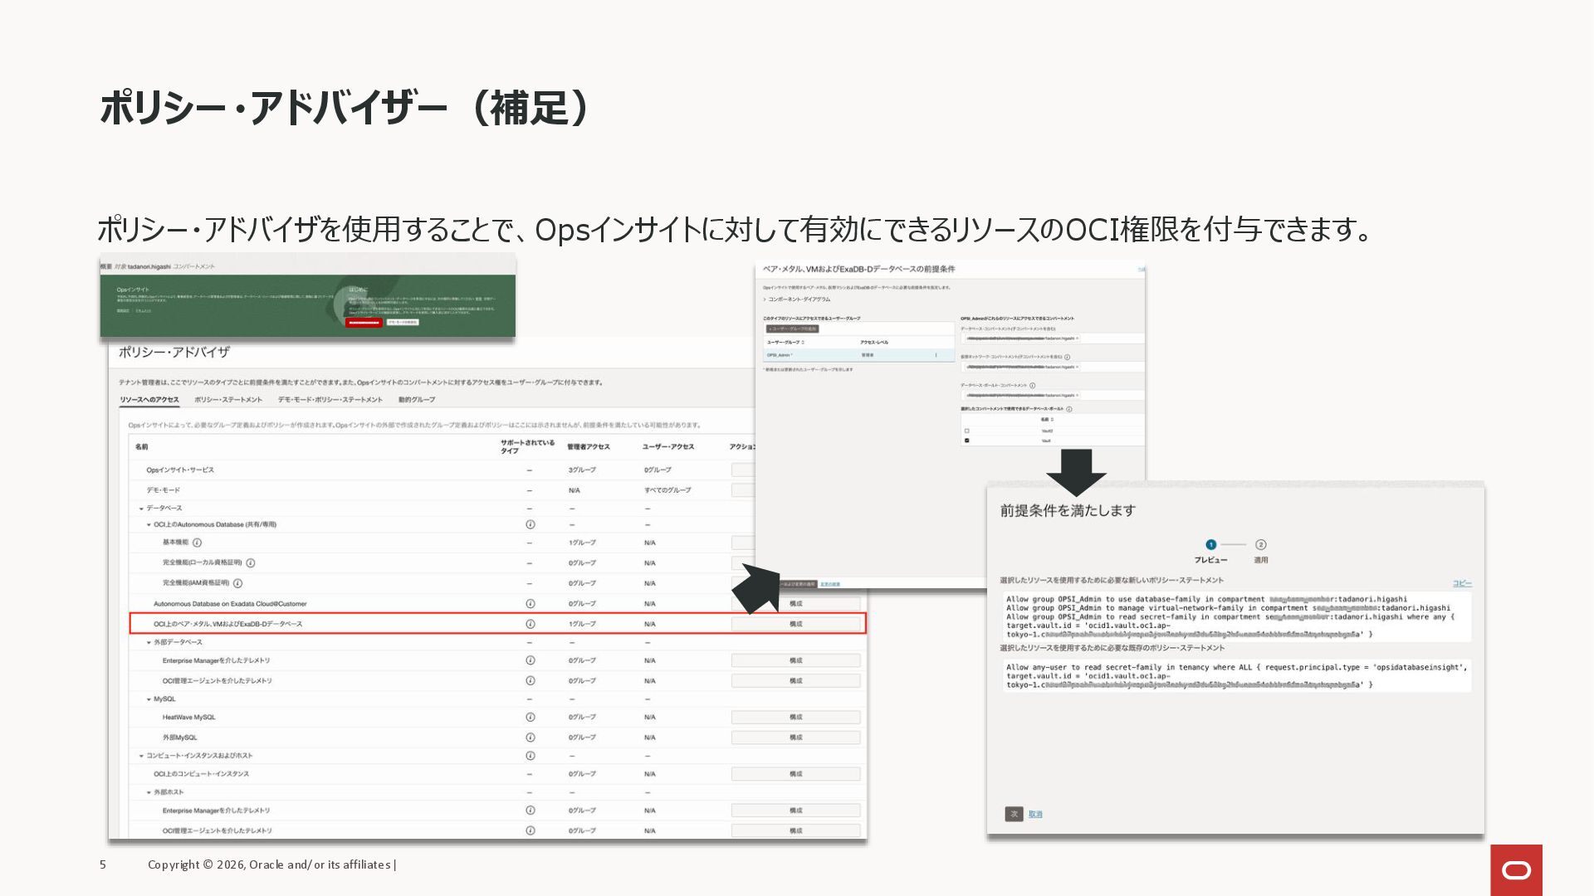
Task: Uncheck the checked Vault checkbox
Action: (966, 441)
